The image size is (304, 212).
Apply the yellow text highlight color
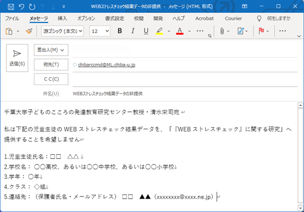159,31
